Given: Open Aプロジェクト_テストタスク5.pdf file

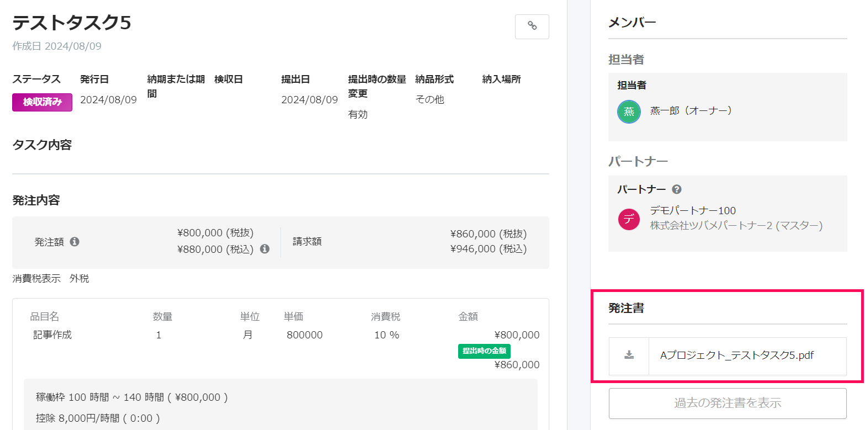Looking at the screenshot, I should [x=737, y=355].
